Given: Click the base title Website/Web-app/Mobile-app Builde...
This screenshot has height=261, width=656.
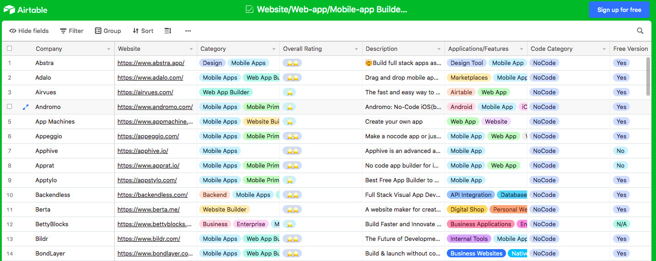Looking at the screenshot, I should coord(332,10).
